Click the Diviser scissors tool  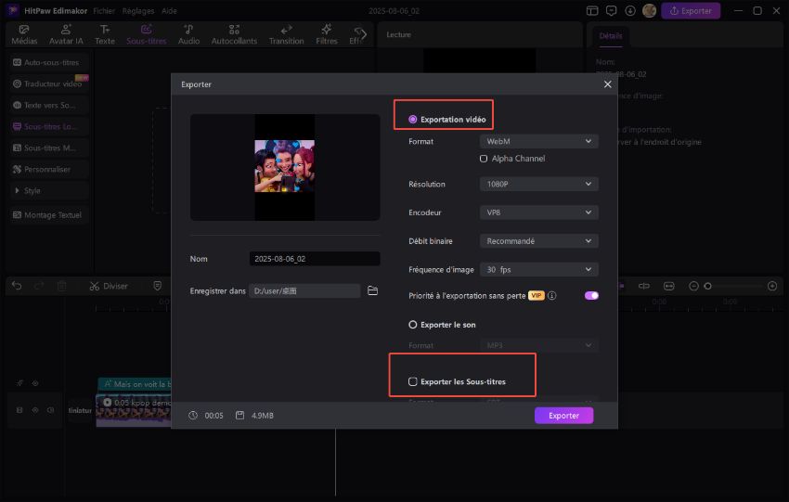(x=109, y=286)
